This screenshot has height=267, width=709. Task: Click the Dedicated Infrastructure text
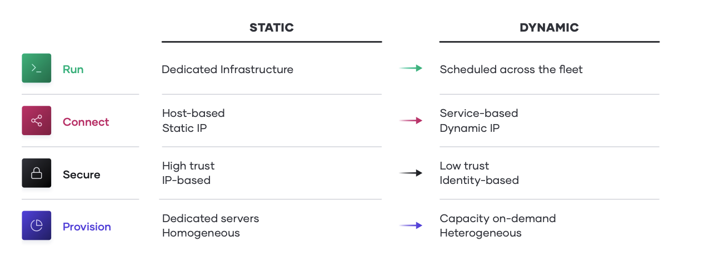[227, 69]
